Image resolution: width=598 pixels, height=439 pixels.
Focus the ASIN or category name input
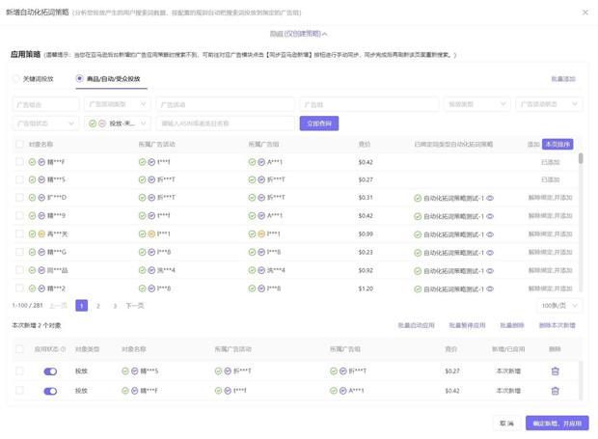226,123
